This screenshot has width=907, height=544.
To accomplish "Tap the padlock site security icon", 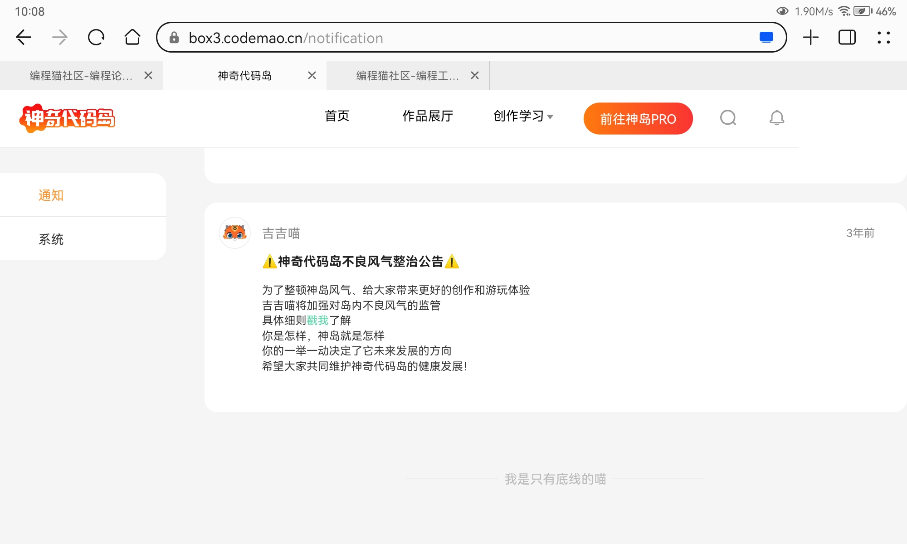I will (x=174, y=38).
